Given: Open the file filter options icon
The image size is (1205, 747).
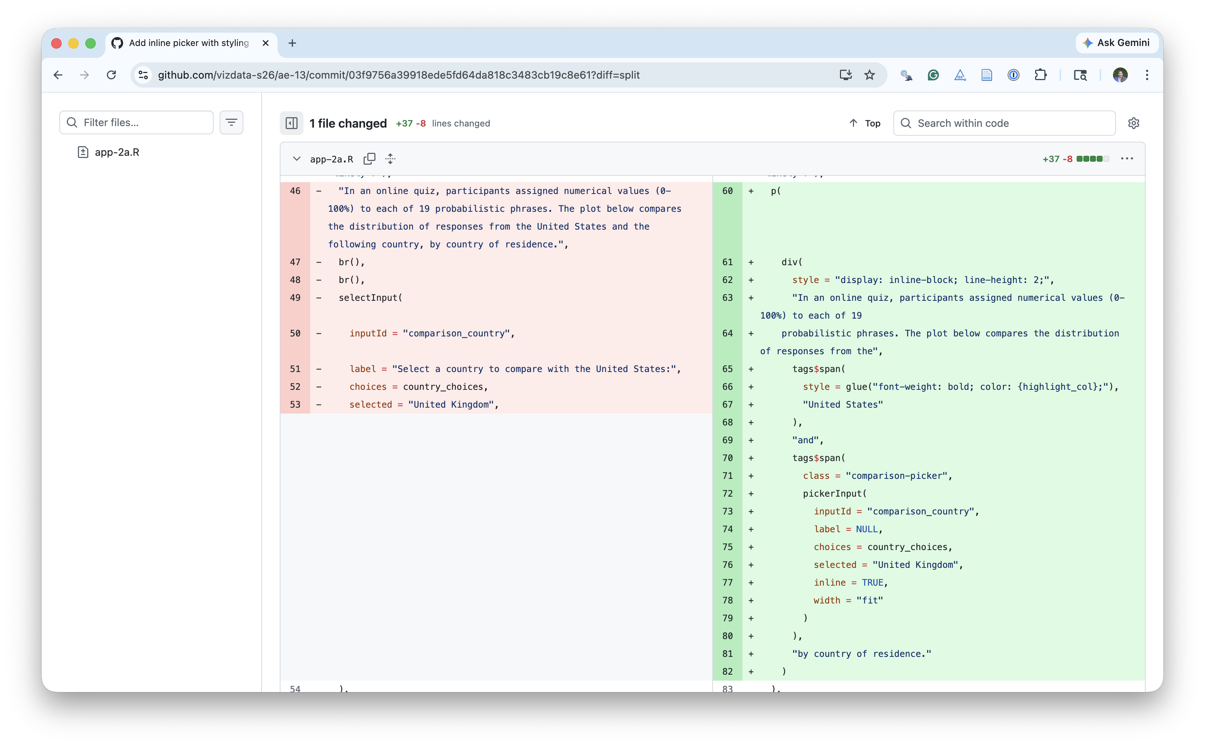Looking at the screenshot, I should (x=231, y=122).
